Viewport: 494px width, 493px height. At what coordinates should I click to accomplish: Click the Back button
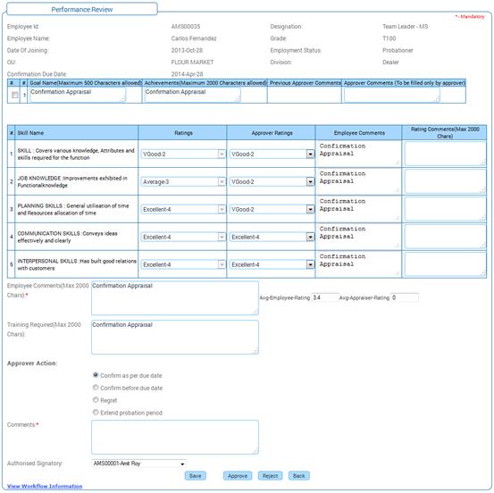[x=298, y=476]
